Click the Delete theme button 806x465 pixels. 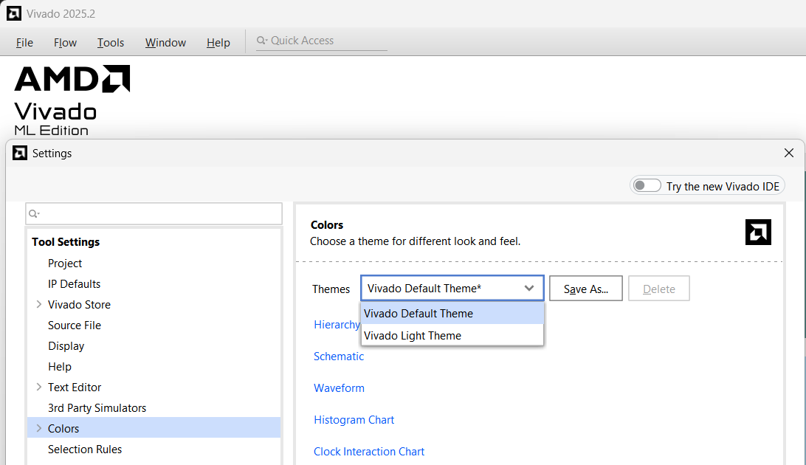tap(659, 289)
